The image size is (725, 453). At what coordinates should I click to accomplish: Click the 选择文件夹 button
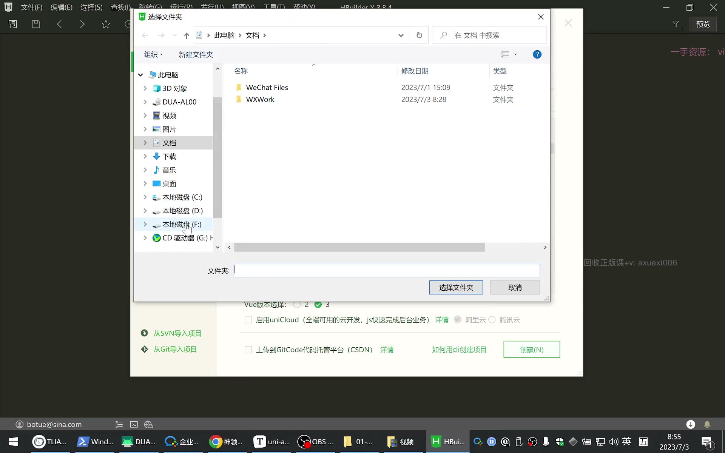[456, 287]
